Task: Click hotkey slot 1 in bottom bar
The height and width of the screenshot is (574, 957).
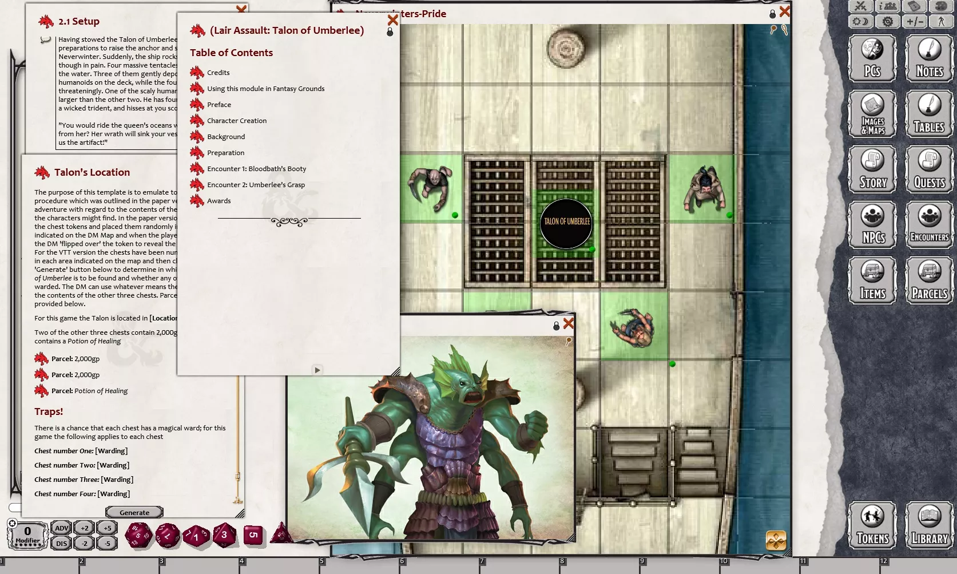Action: coord(39,565)
